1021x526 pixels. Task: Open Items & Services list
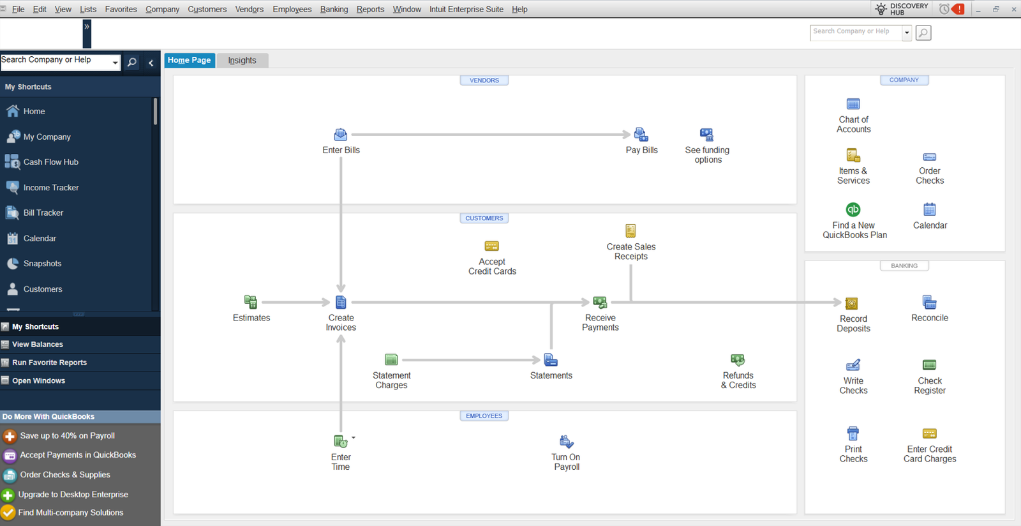853,155
